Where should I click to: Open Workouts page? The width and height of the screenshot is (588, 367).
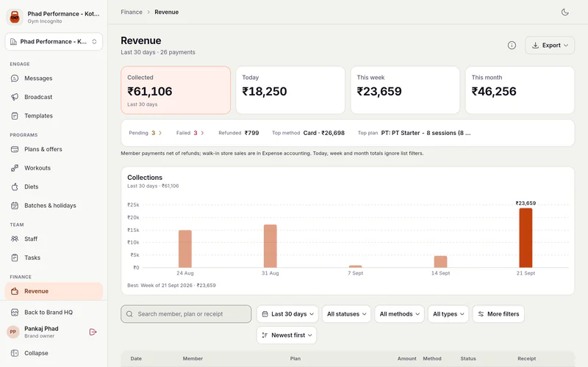tap(54, 168)
